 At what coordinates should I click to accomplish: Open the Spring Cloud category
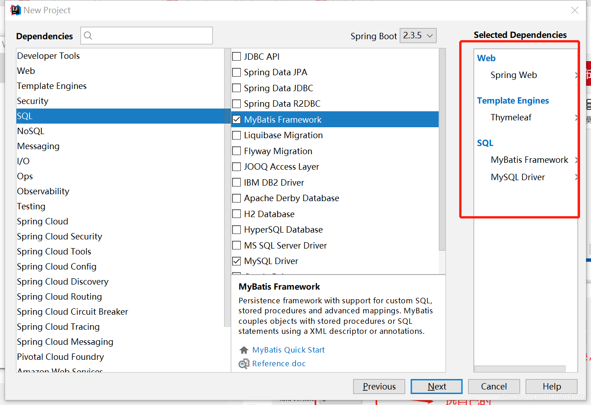pyautogui.click(x=120, y=221)
